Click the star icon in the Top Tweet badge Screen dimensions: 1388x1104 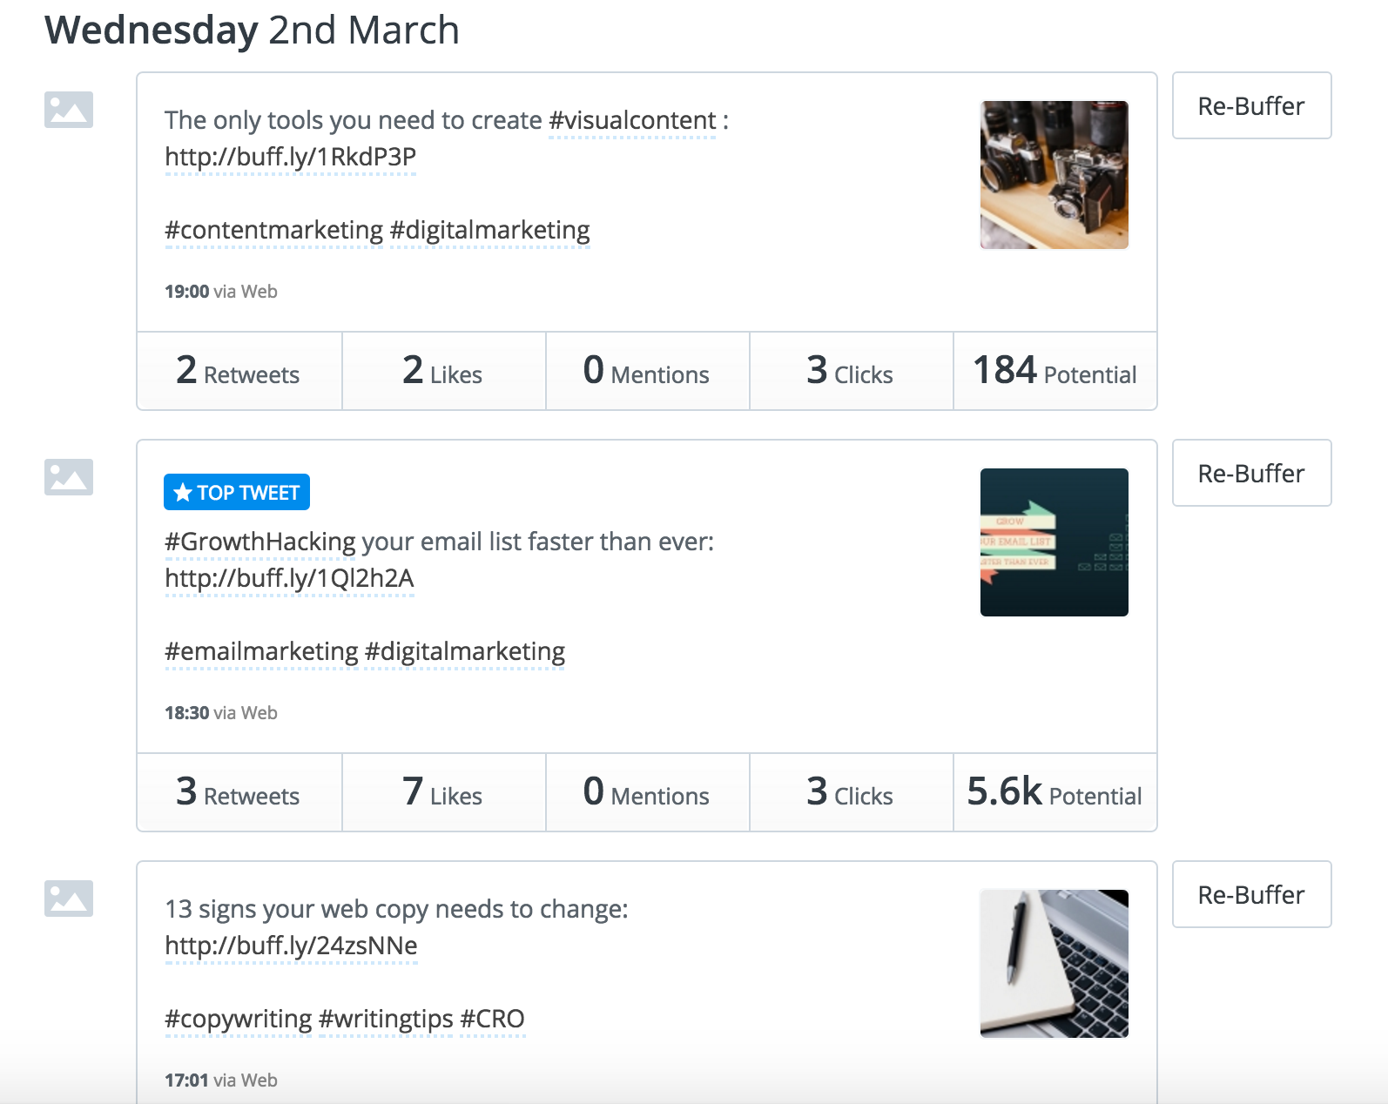pos(183,492)
